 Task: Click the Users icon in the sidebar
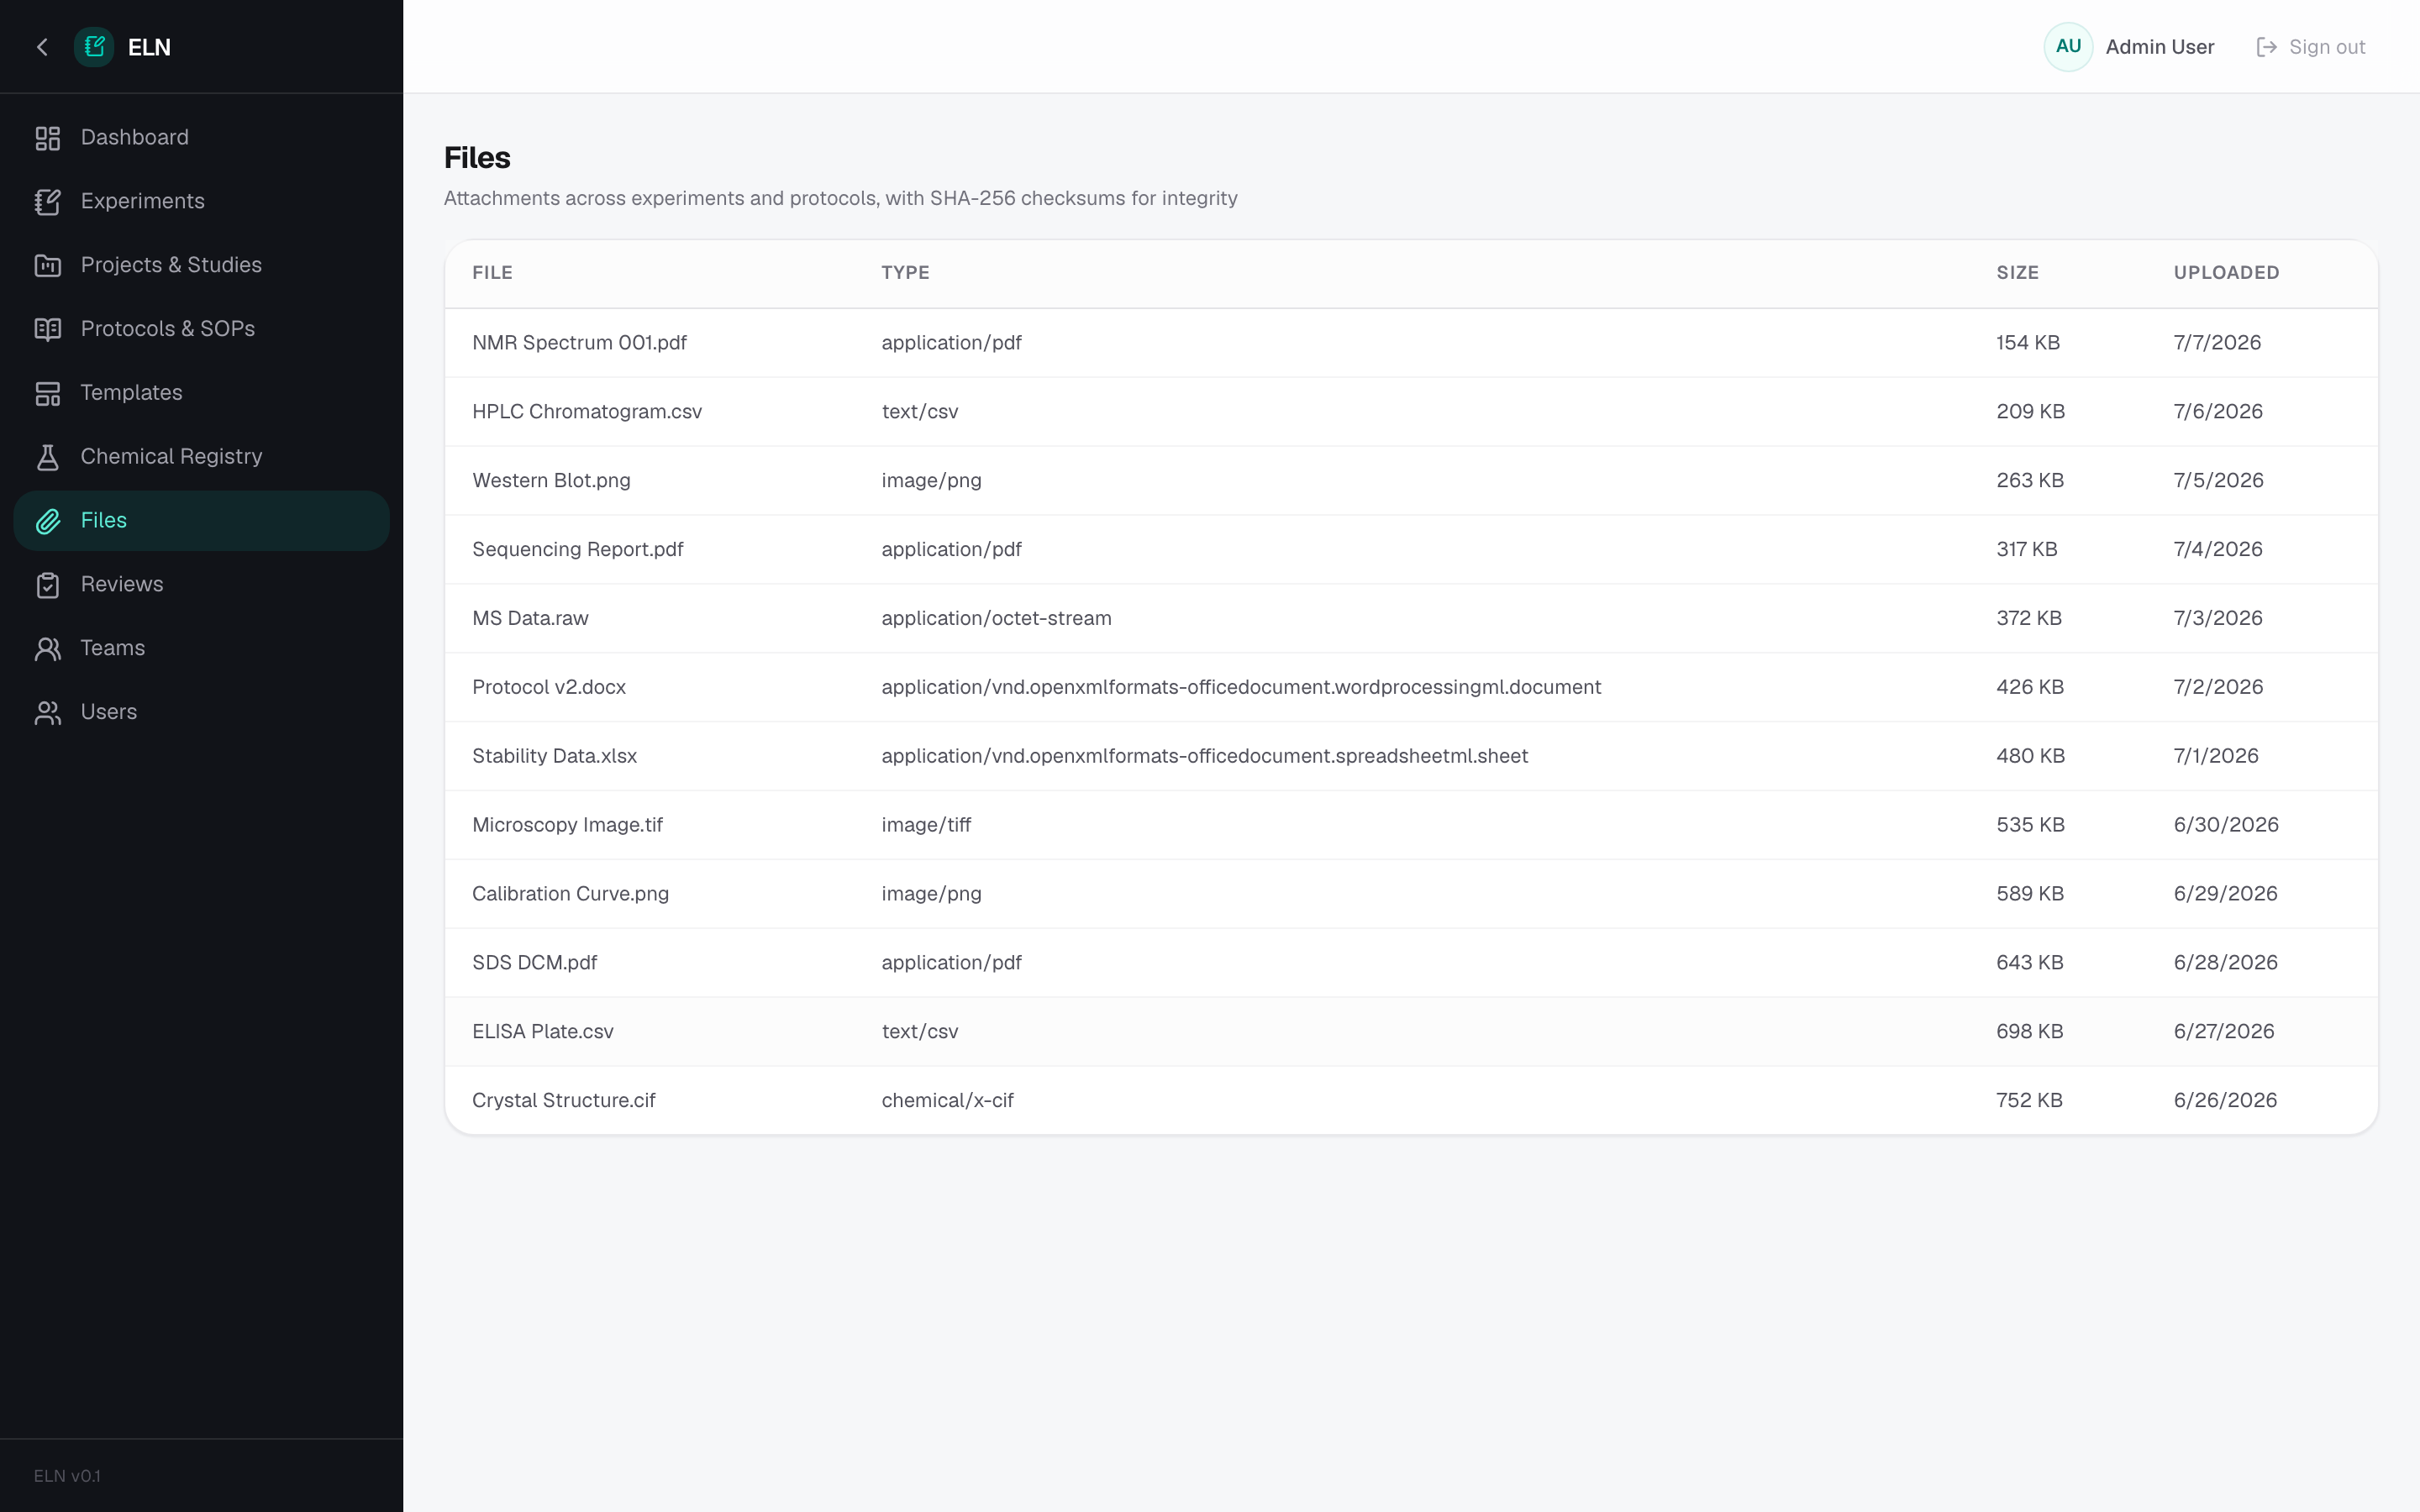48,713
